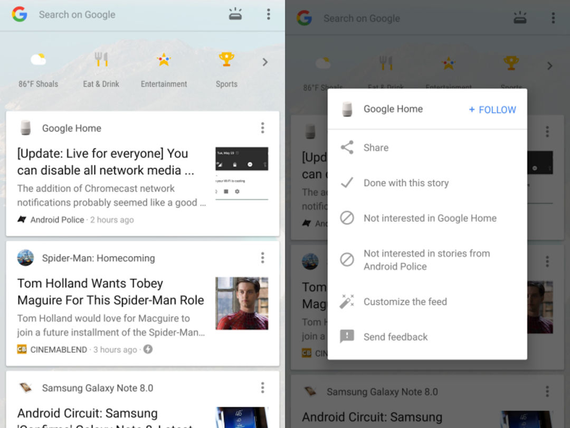Open the 'You can disable all network media' headline
The width and height of the screenshot is (570, 428).
pos(106,162)
